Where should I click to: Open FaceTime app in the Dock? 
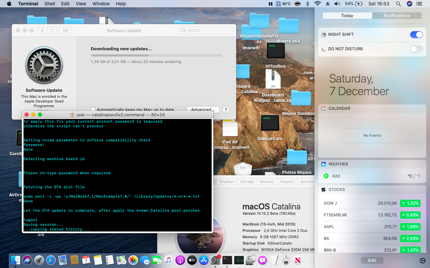157,260
